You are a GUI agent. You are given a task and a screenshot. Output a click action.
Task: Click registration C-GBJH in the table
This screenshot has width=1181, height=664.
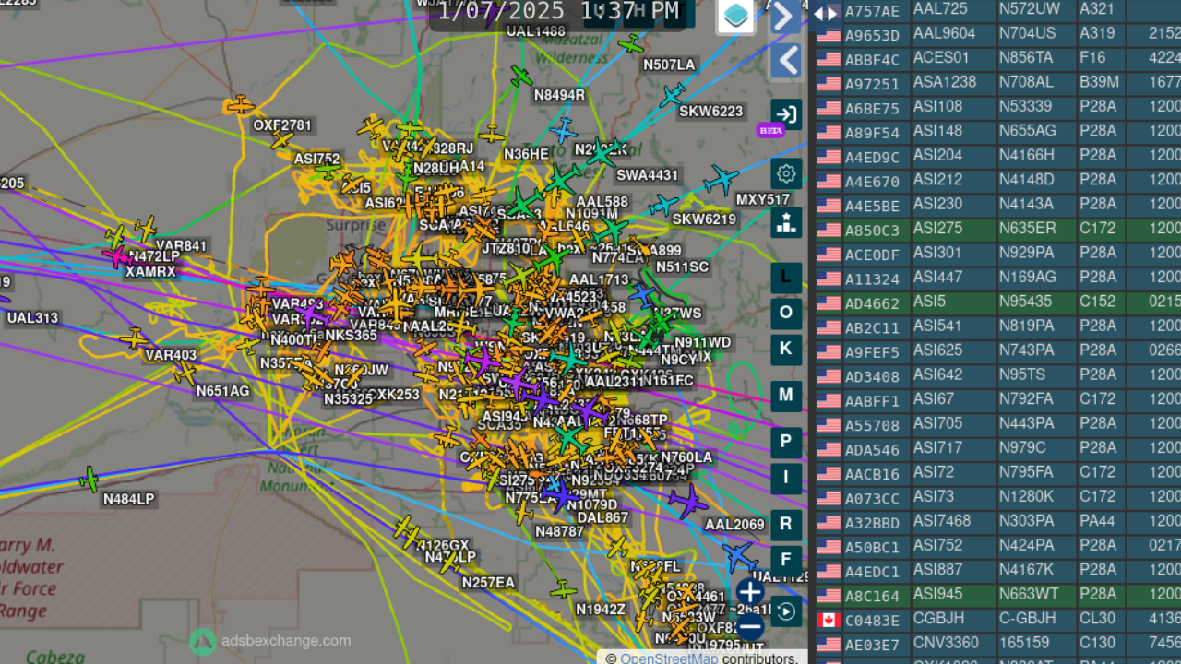[1027, 617]
